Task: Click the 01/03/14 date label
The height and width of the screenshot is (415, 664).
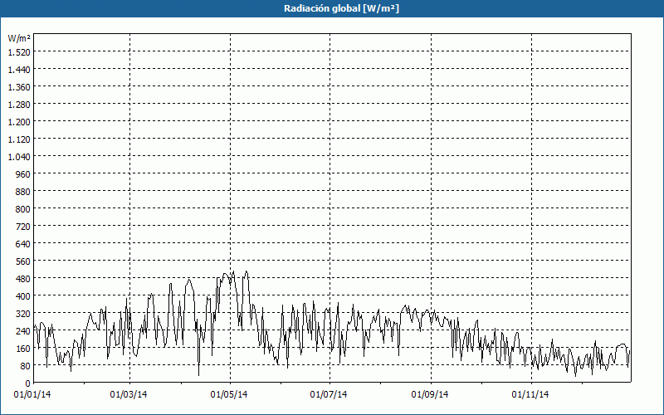Action: point(129,395)
